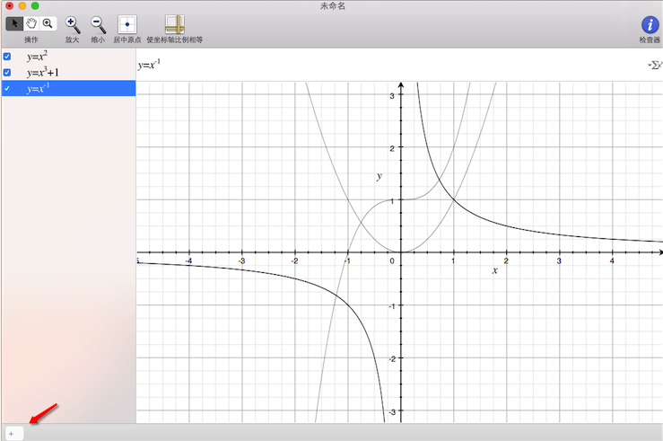
Task: Click the equation entry field above graph
Action: 386,65
